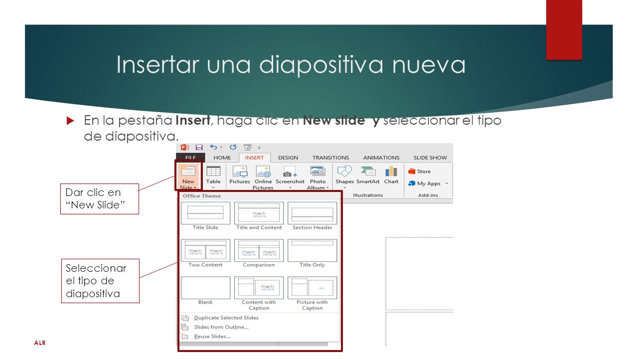The height and width of the screenshot is (359, 638).
Task: Click the Reuse Slides icon
Action: pos(185,337)
